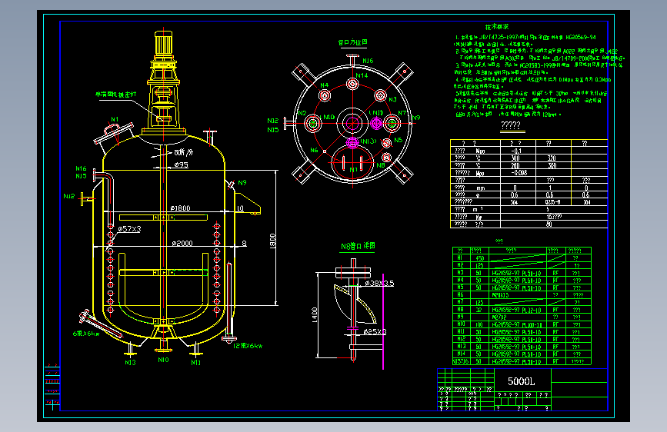This screenshot has height=432, width=667.
Task: Click the "6根X6kw" heater label
Action: click(86, 334)
